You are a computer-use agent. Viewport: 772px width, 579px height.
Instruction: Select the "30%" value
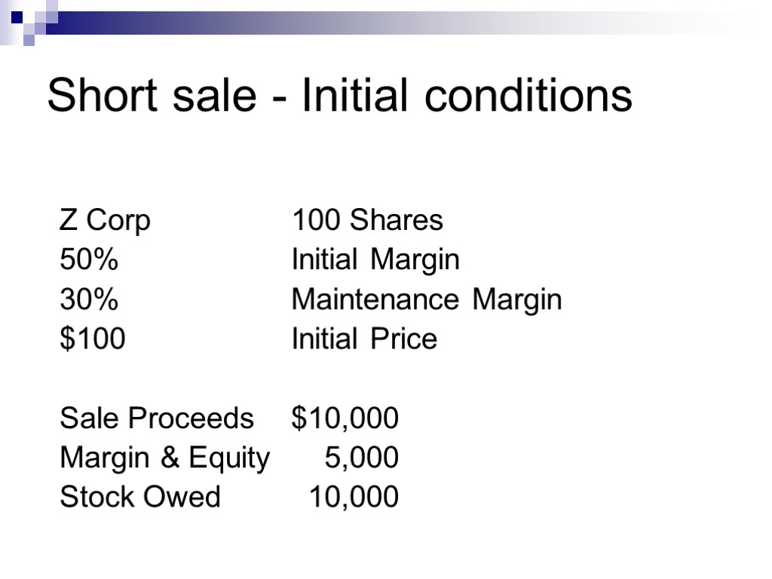coord(89,300)
